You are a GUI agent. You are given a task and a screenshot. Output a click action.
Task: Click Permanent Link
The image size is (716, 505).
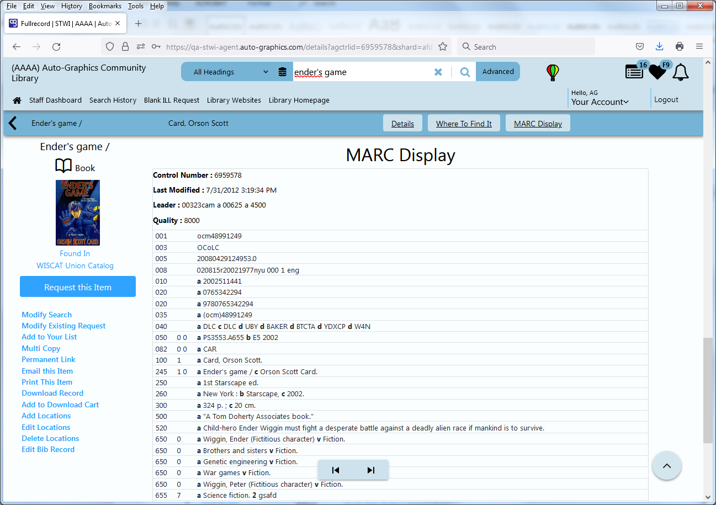click(49, 359)
